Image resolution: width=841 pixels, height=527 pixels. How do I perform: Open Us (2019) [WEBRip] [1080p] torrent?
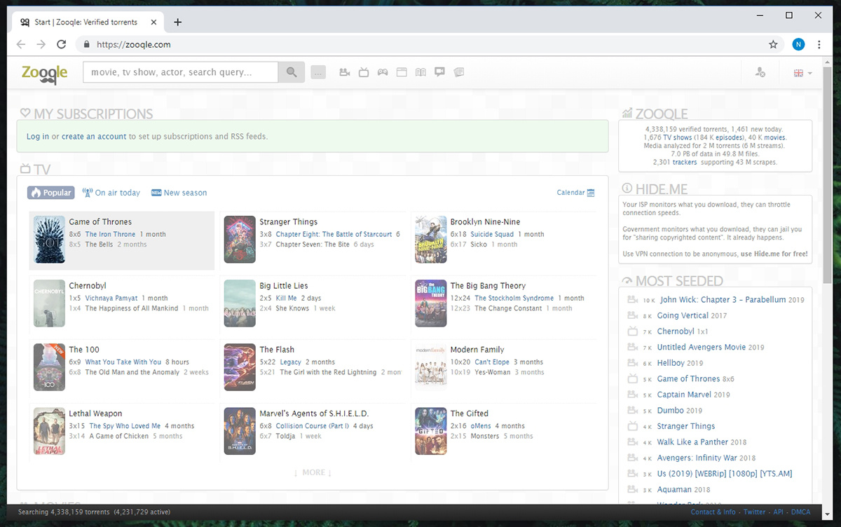725,474
